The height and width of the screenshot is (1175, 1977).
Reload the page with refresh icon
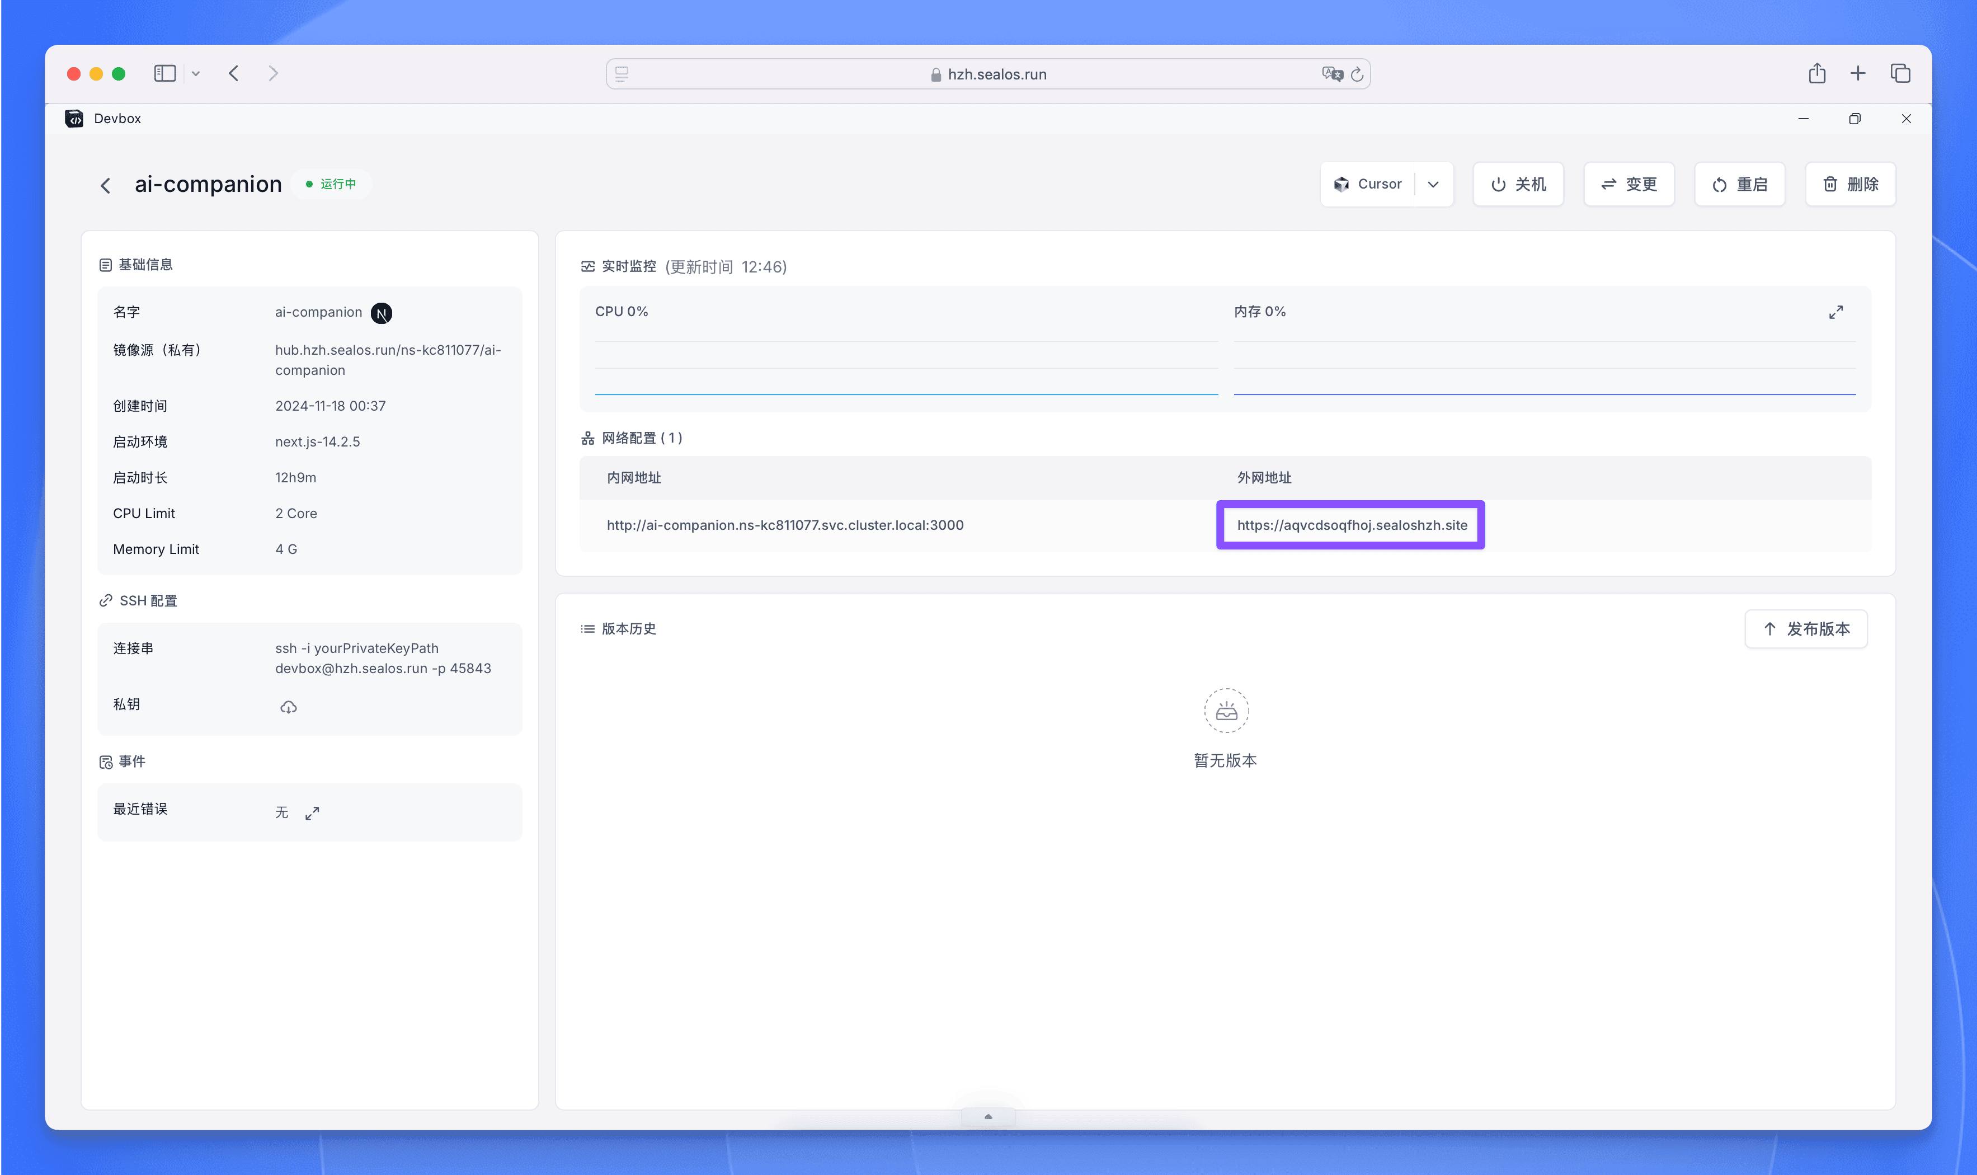coord(1357,74)
